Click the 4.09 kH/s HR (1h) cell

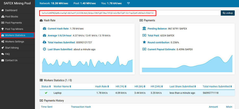pos(121,93)
